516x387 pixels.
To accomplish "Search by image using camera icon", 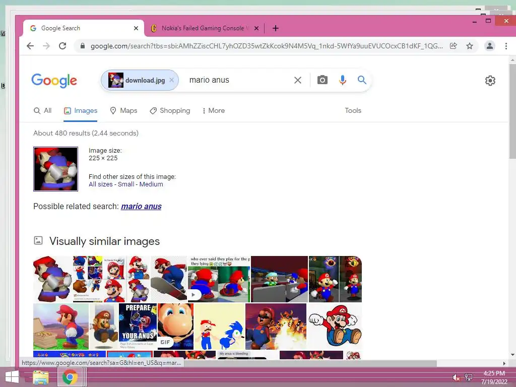I will pyautogui.click(x=322, y=80).
